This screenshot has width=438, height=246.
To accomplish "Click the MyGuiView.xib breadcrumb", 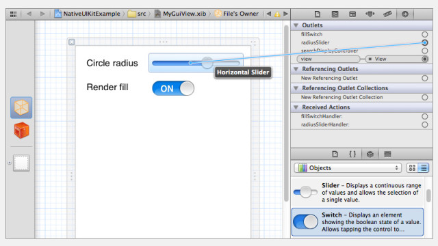I will [x=181, y=14].
